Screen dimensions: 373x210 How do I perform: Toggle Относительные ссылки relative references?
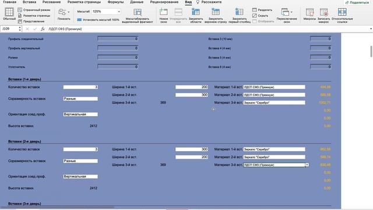pos(342,16)
